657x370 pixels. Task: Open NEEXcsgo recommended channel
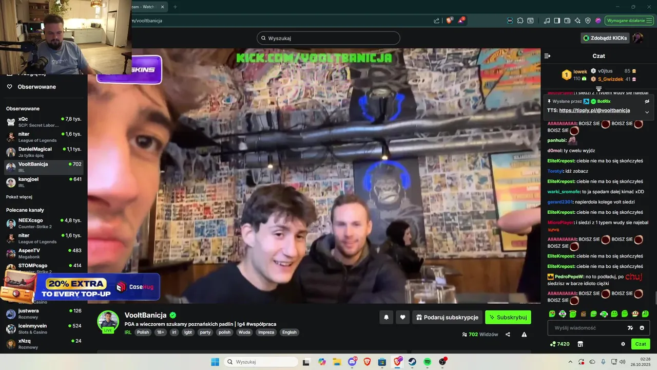44,223
